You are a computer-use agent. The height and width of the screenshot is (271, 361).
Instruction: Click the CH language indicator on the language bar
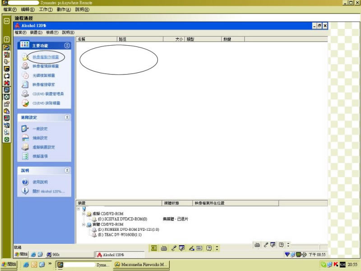pos(154,248)
